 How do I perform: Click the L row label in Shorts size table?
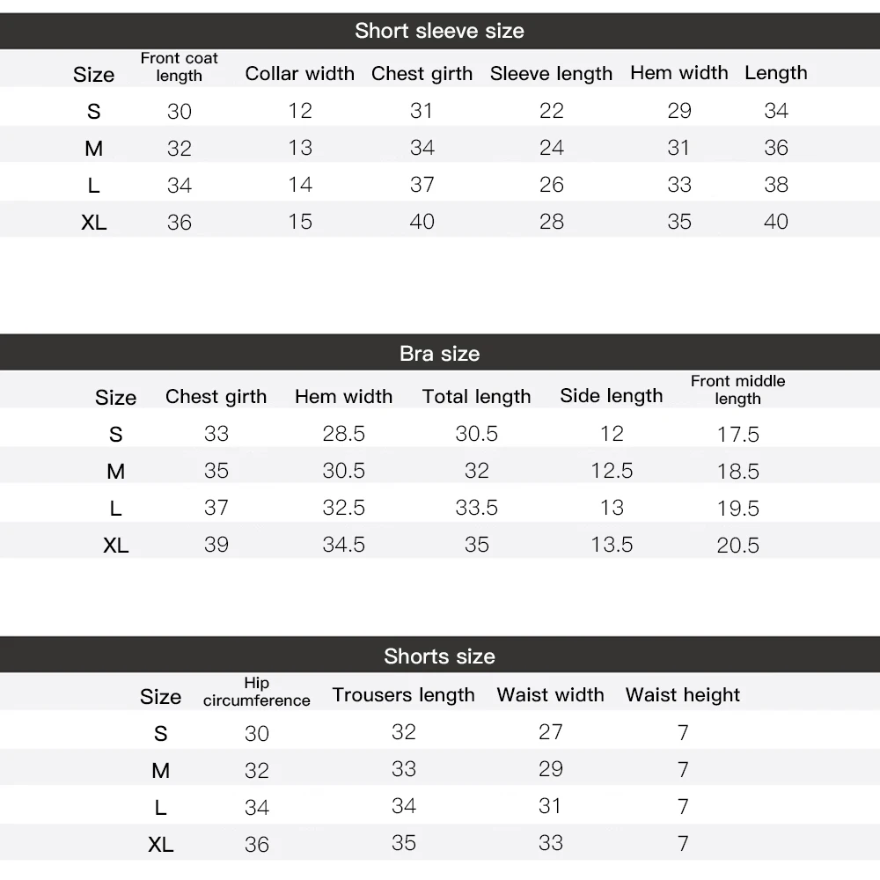click(x=160, y=808)
